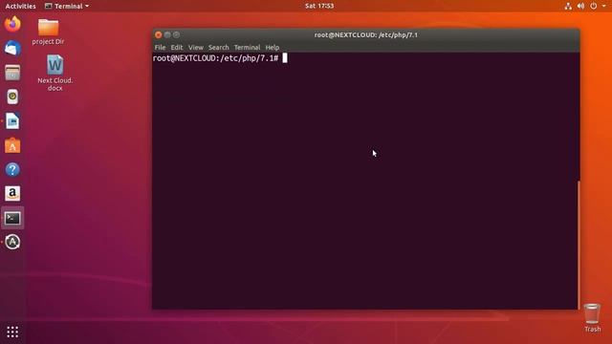Open network status icon in top bar
Image resolution: width=612 pixels, height=344 pixels.
568,6
